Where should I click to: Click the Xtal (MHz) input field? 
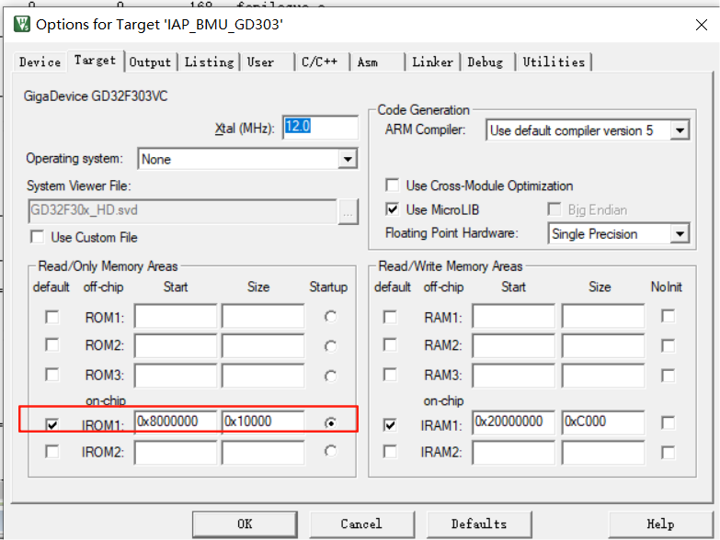click(x=320, y=127)
